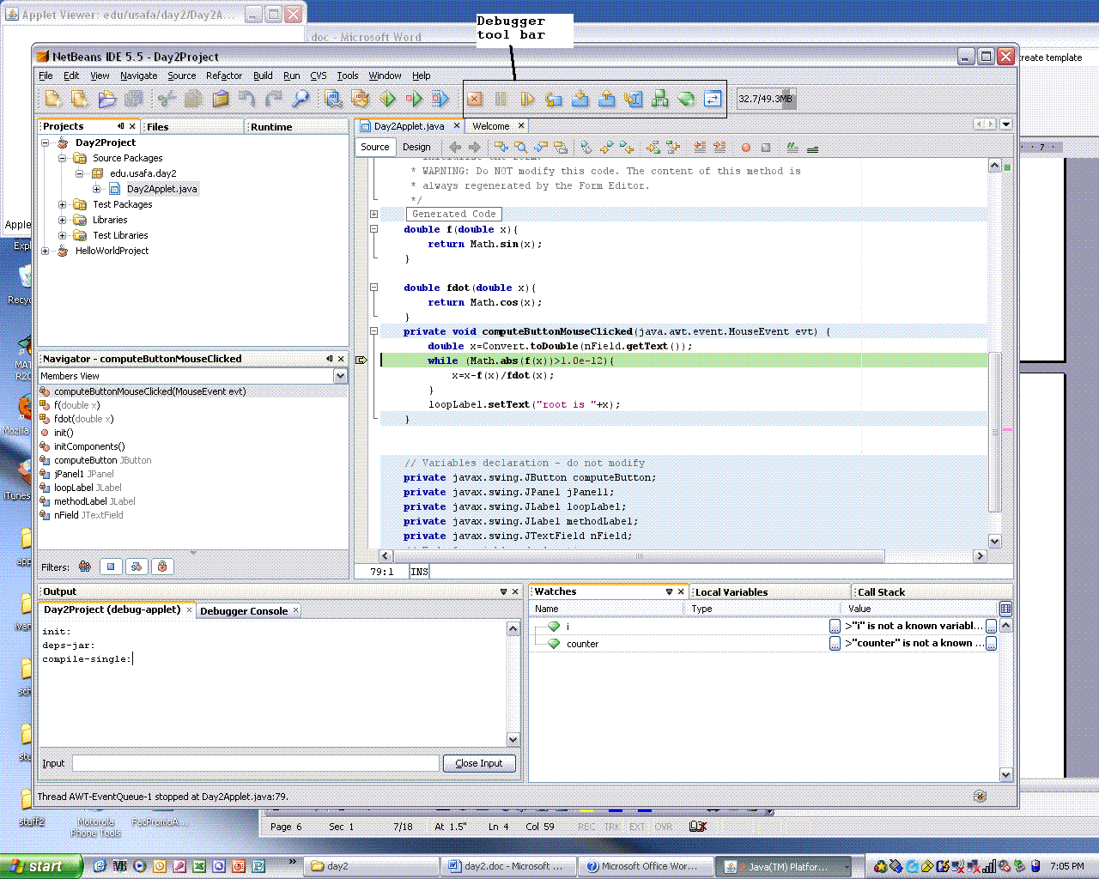Click the Comment lines icon in editor toolbar
Screen dimensions: 1099x879
[x=792, y=147]
